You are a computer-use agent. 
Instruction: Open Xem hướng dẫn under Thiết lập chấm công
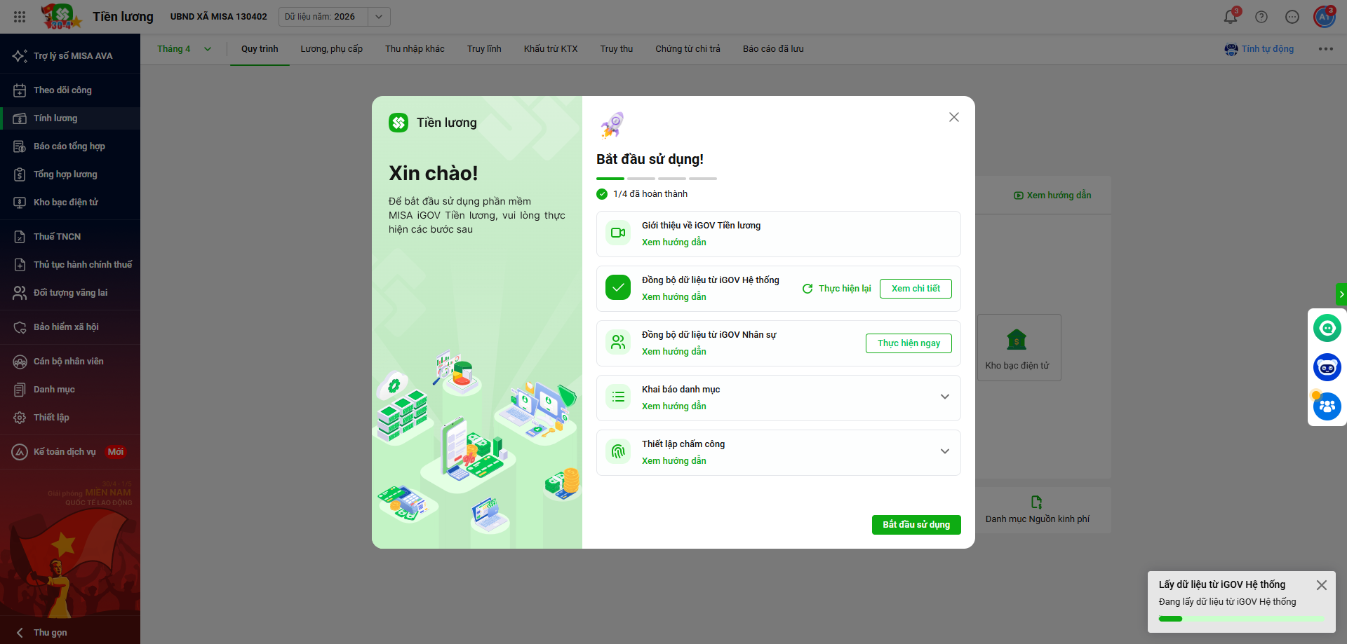coord(674,461)
